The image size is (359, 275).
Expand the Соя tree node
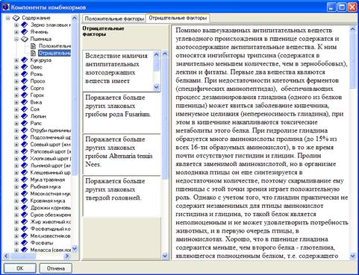(x=16, y=110)
